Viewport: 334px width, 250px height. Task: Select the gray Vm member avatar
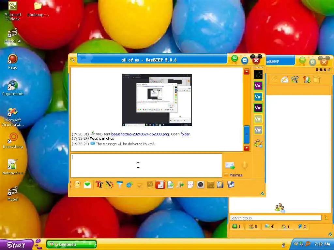click(258, 130)
